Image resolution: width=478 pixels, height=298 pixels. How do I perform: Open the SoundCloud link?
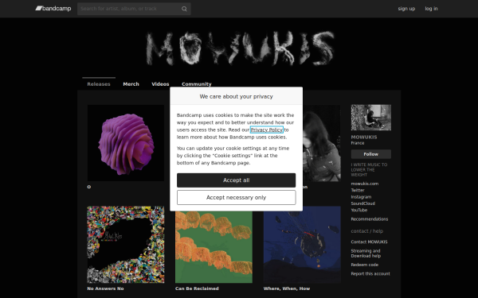(x=362, y=203)
